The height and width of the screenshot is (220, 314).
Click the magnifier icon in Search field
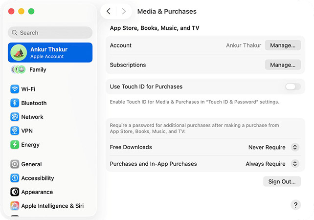14,32
